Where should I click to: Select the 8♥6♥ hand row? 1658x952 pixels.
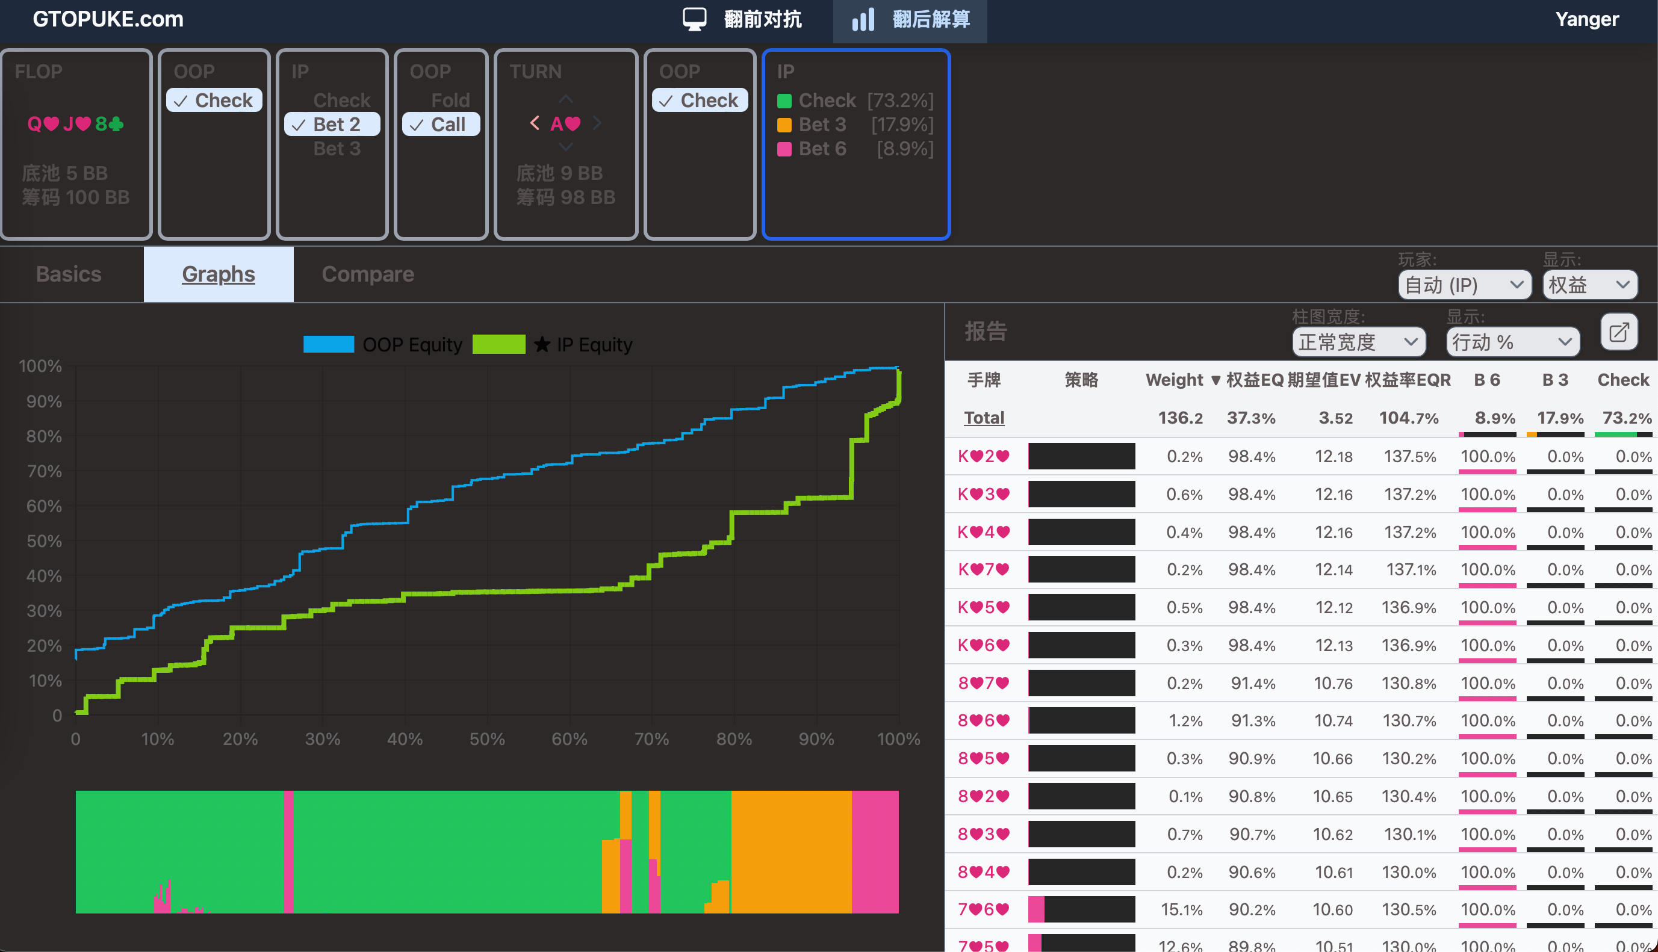click(1302, 720)
